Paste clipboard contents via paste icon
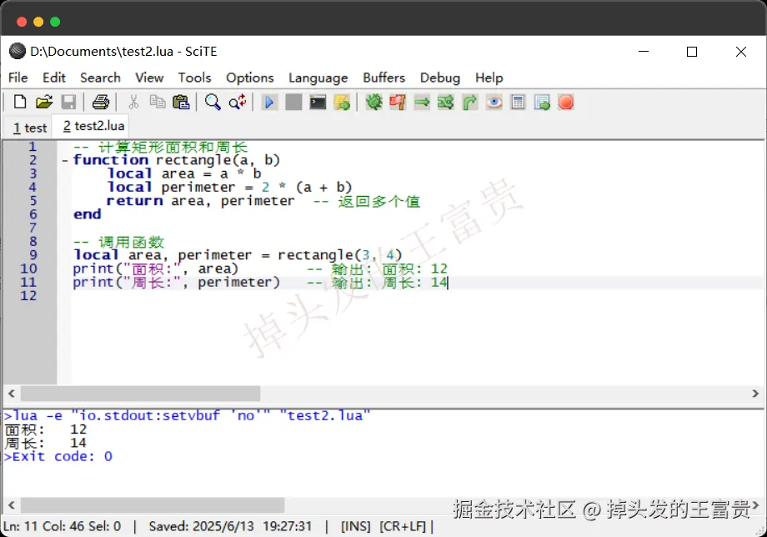The width and height of the screenshot is (767, 537). click(181, 102)
